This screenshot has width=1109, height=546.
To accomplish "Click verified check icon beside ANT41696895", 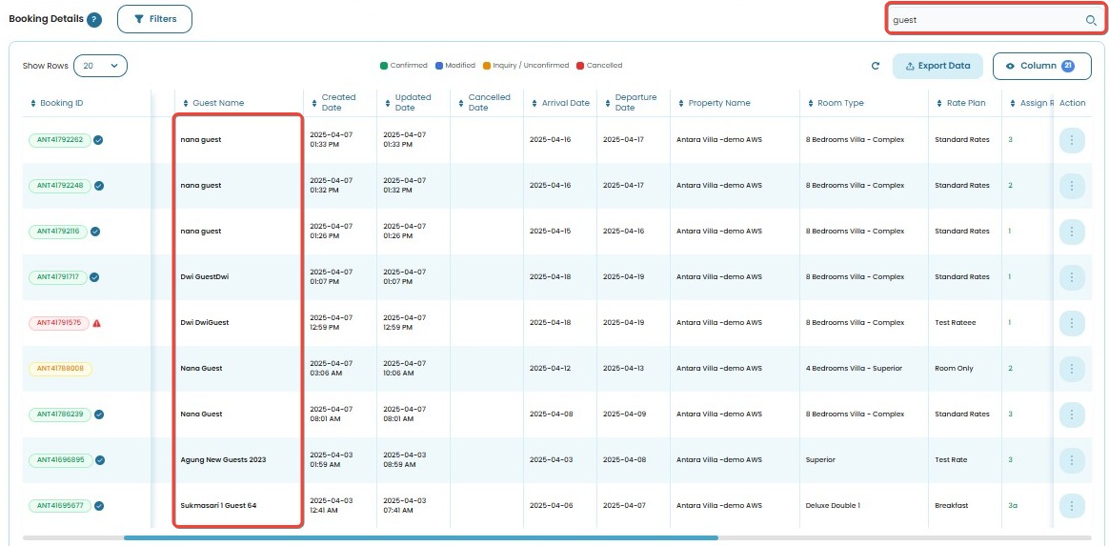I will [x=100, y=460].
